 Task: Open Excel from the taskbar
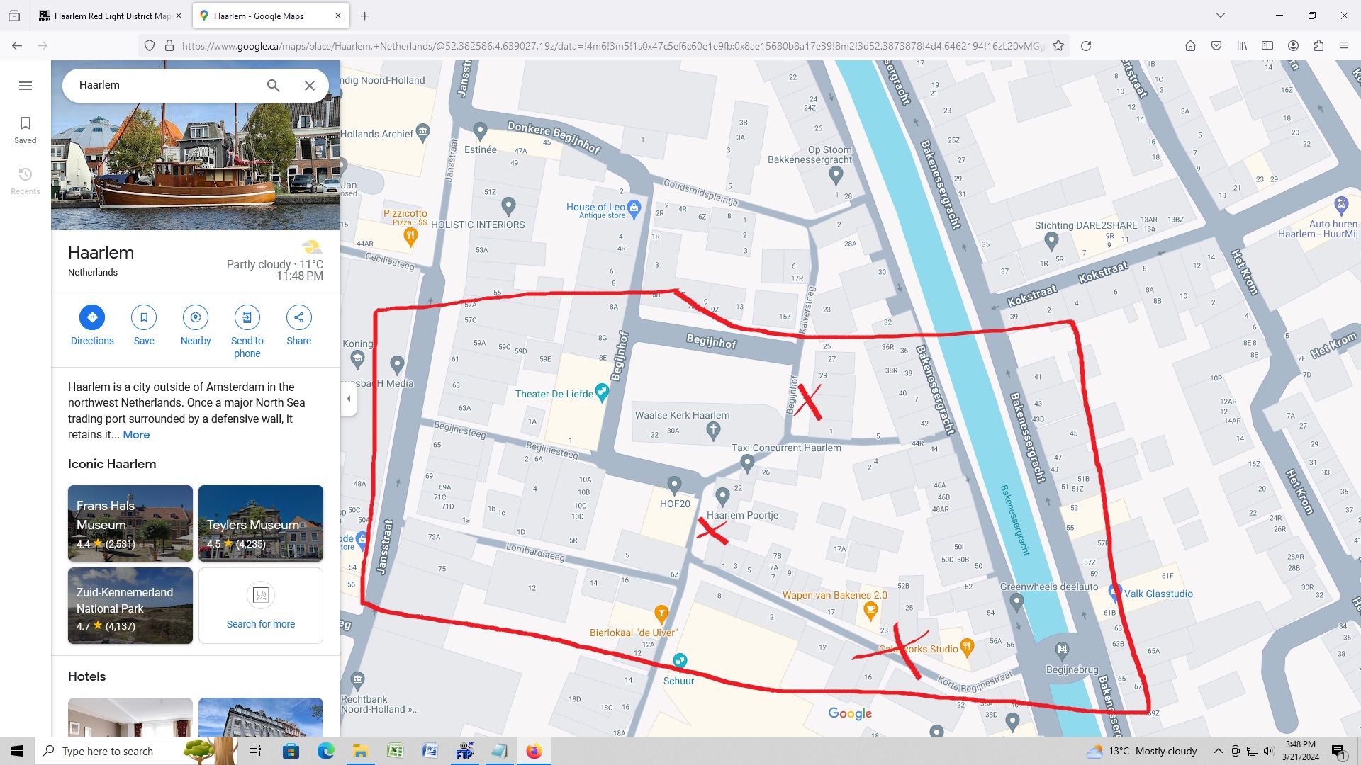[395, 751]
